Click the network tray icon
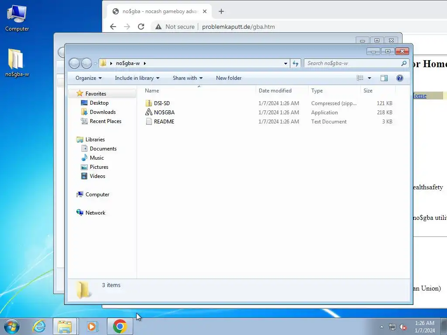 pyautogui.click(x=392, y=327)
